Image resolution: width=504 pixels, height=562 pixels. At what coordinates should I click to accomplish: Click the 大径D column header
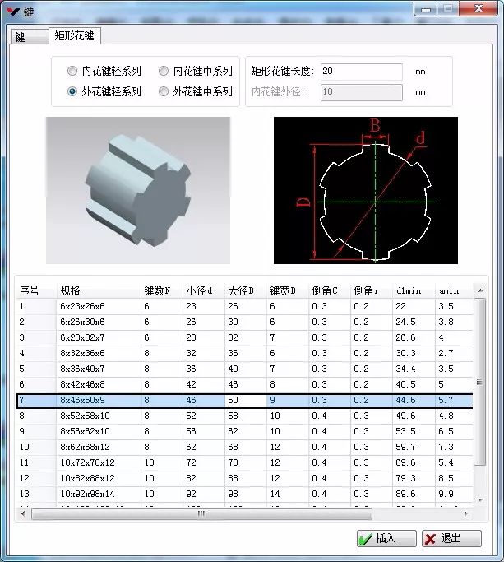tap(245, 290)
